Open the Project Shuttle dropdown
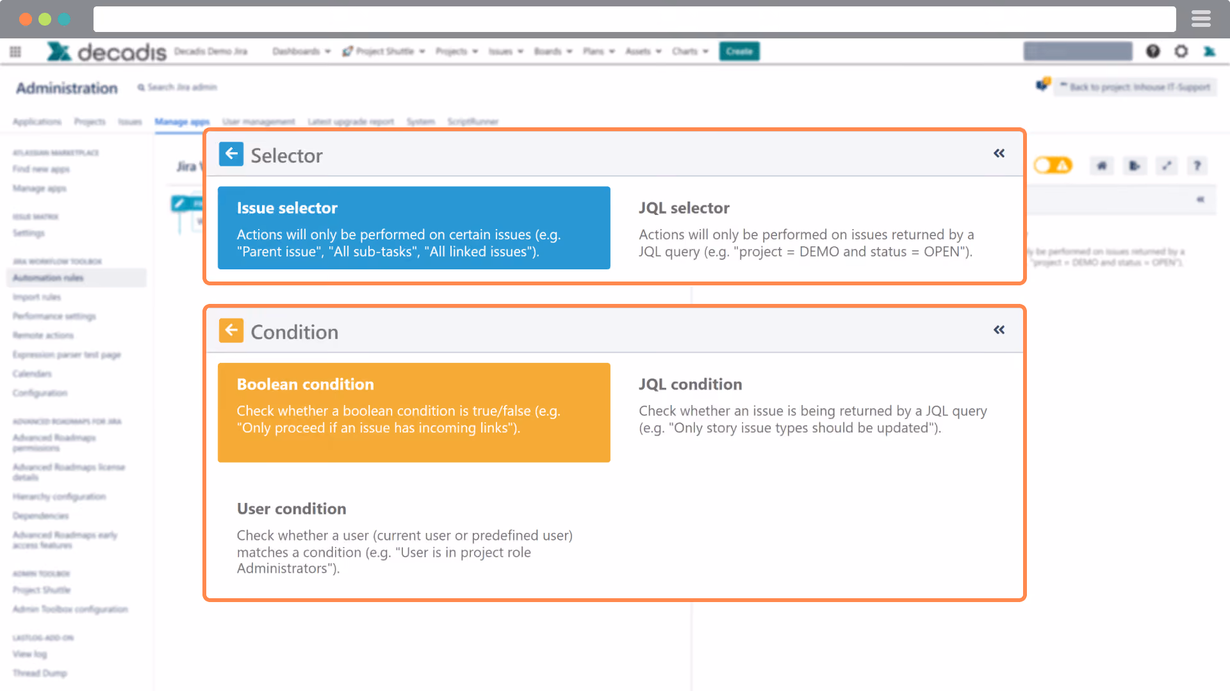Image resolution: width=1230 pixels, height=691 pixels. (x=384, y=51)
